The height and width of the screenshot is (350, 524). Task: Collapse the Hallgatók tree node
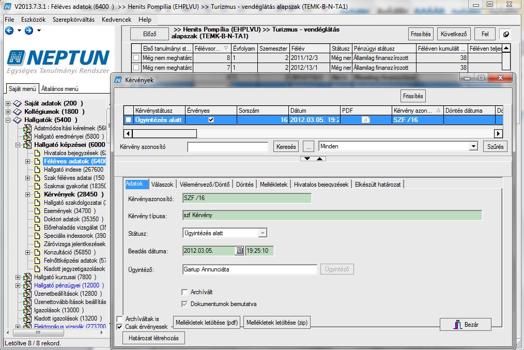[8, 120]
